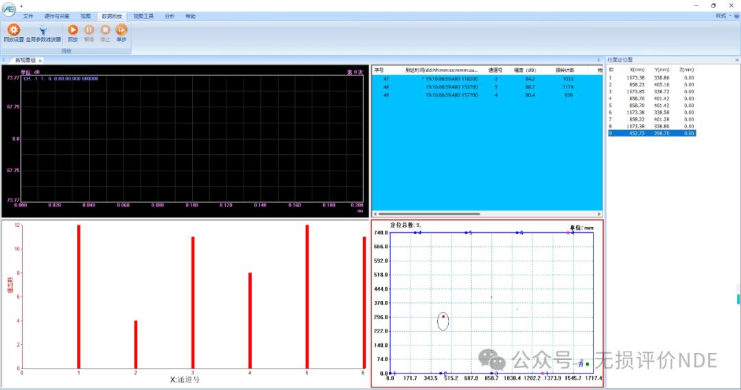The width and height of the screenshot is (741, 390).
Task: Close the location list side panel
Action: tap(737, 60)
